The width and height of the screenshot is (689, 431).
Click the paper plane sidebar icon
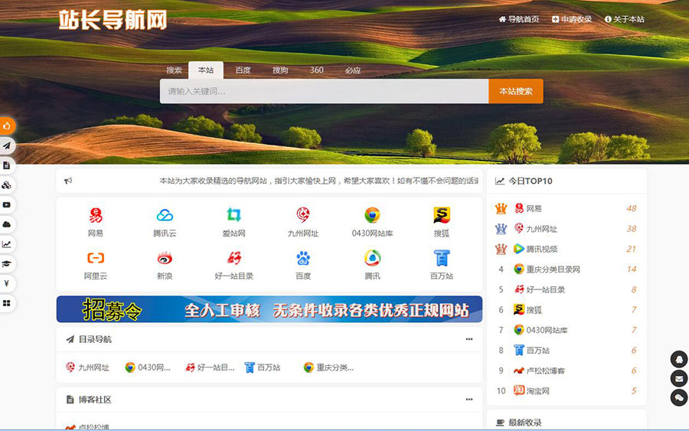pos(7,145)
